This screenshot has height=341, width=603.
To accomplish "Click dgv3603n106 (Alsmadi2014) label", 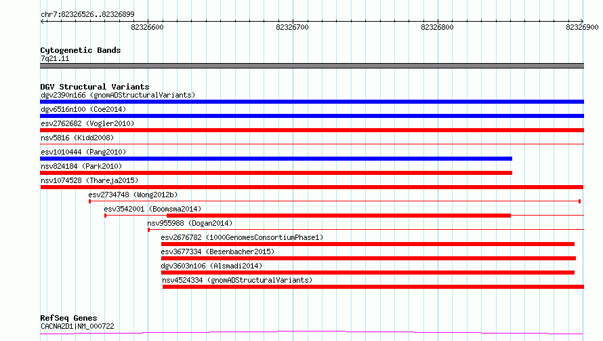I will (211, 266).
